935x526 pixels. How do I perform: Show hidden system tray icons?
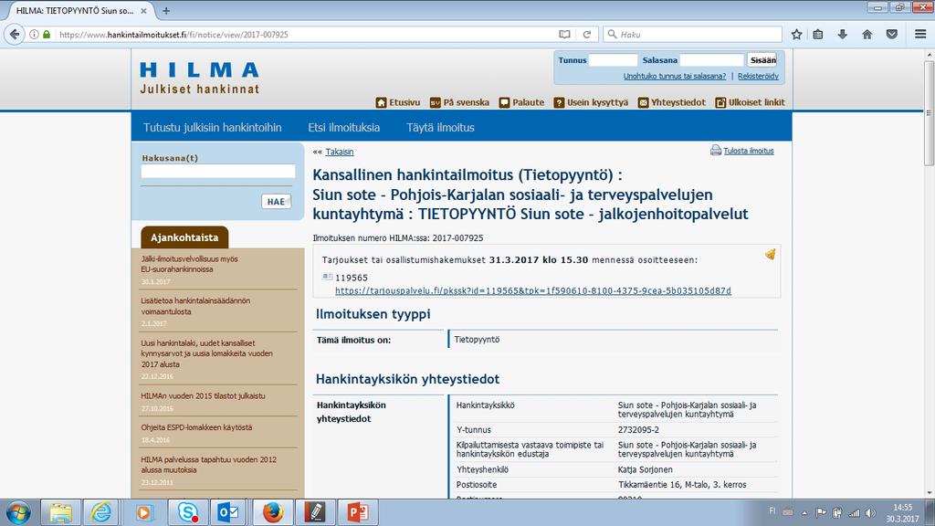804,513
